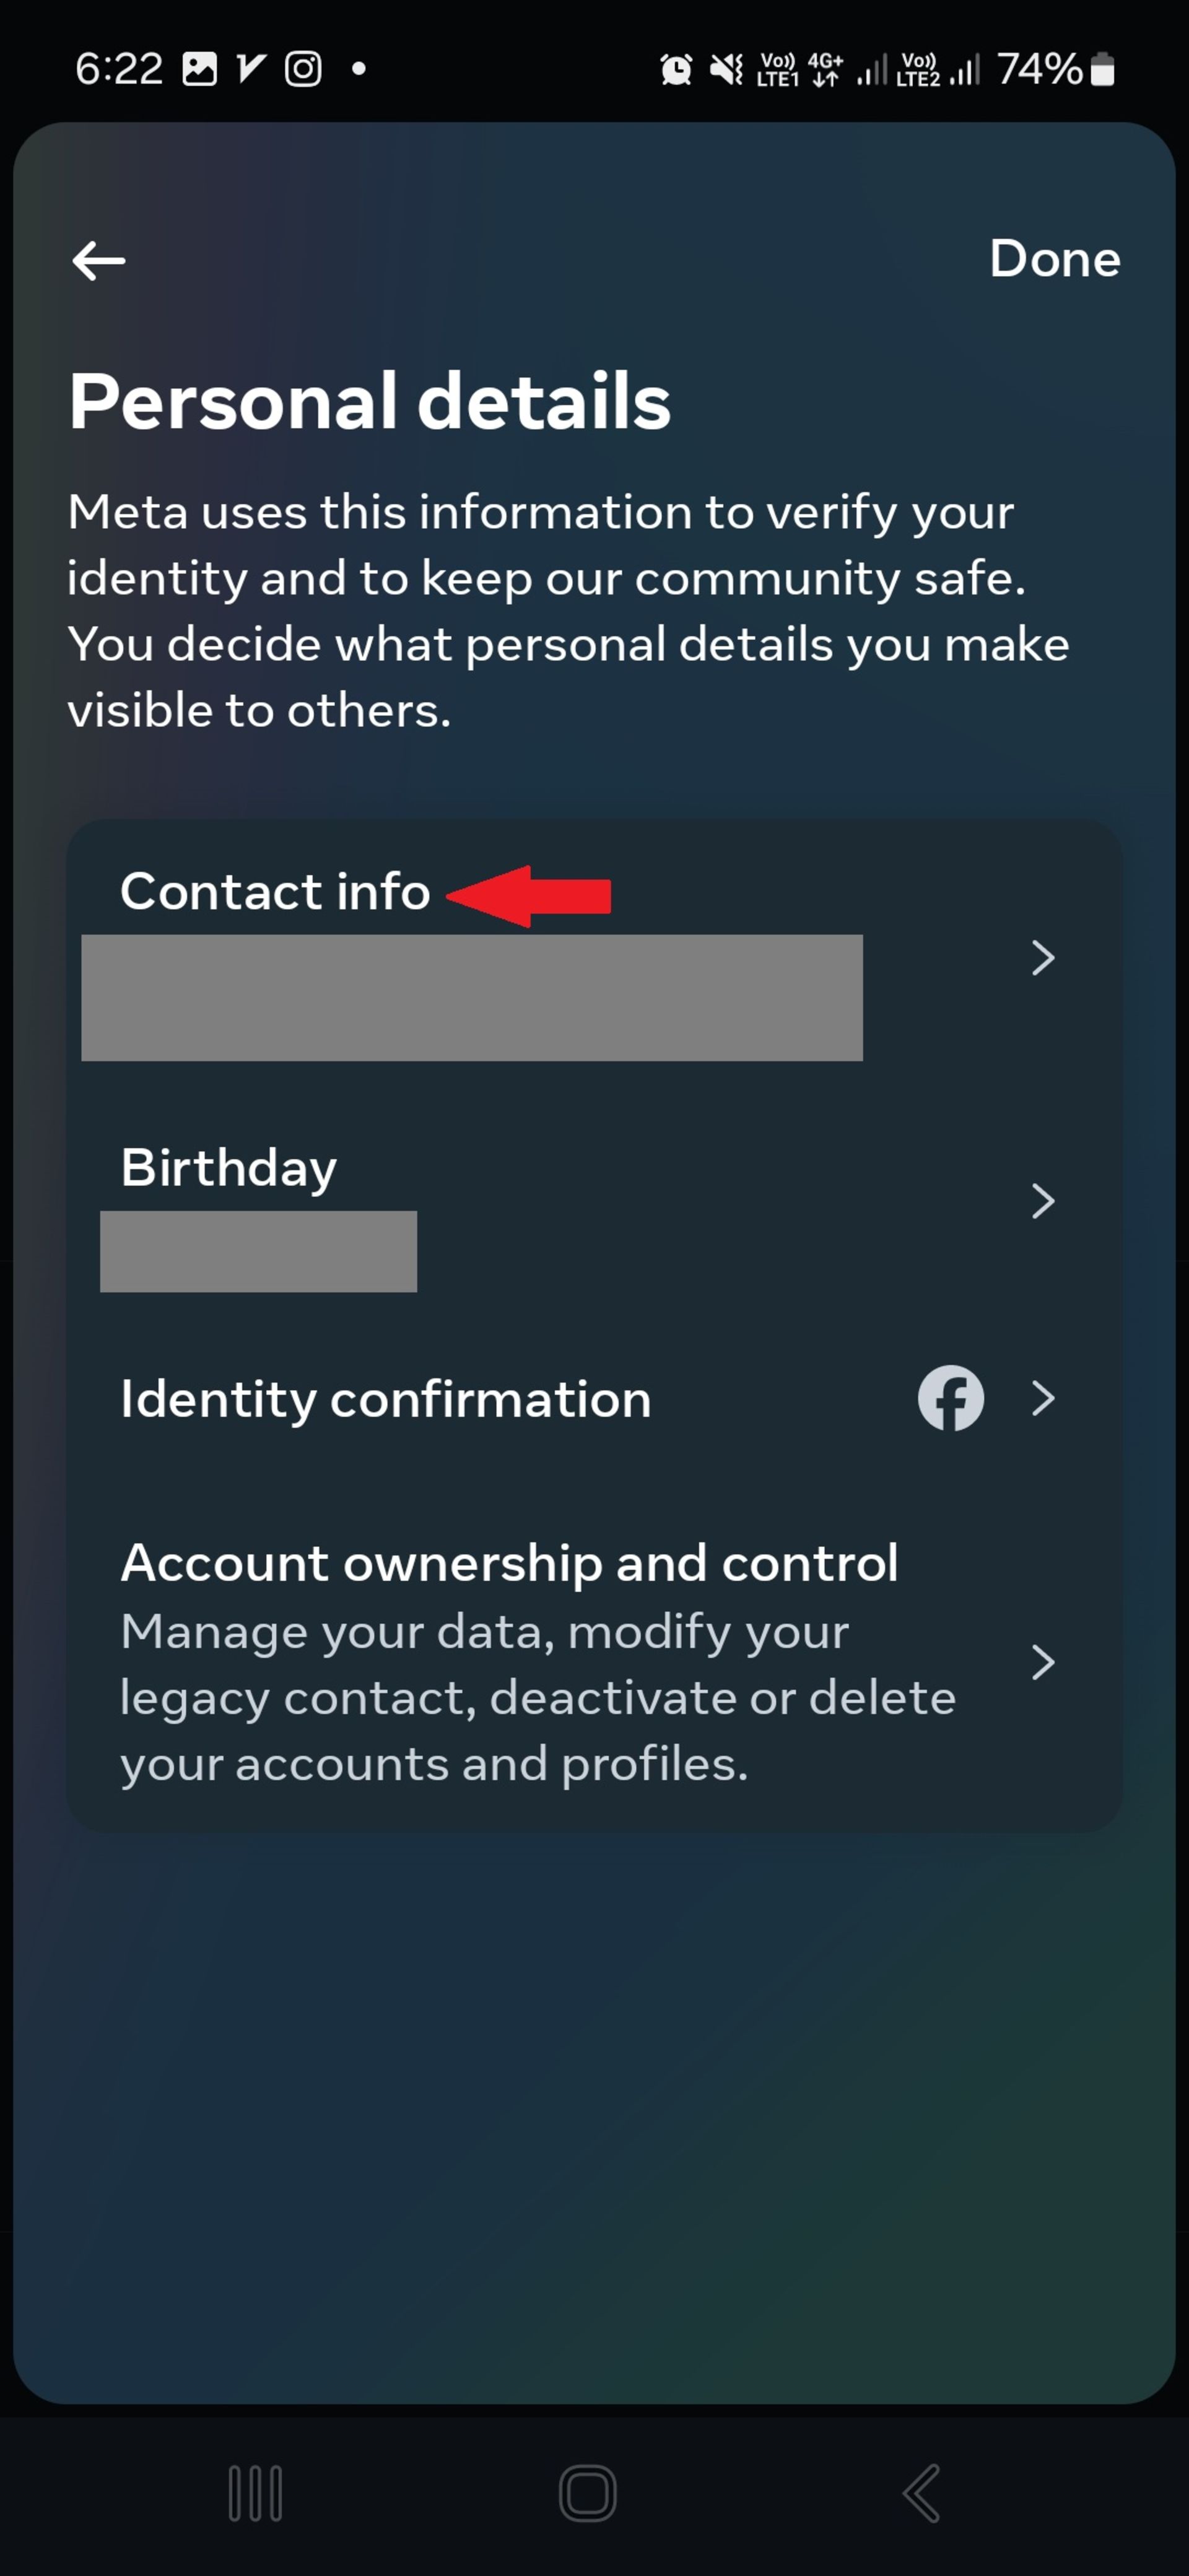Tap the Facebook logo icon
This screenshot has height=2576, width=1189.
[950, 1398]
